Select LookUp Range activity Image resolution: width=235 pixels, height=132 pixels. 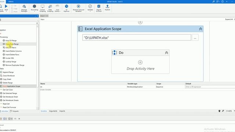pyautogui.click(x=11, y=62)
